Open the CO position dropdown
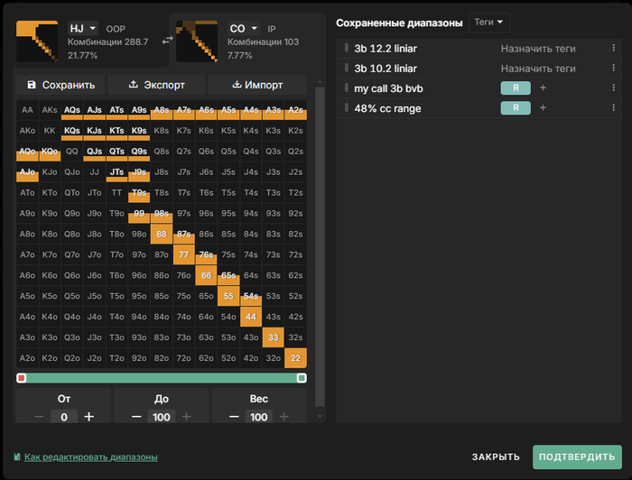632x480 pixels. point(243,29)
